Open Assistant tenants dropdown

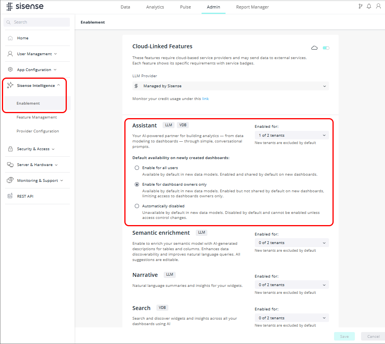(292, 135)
